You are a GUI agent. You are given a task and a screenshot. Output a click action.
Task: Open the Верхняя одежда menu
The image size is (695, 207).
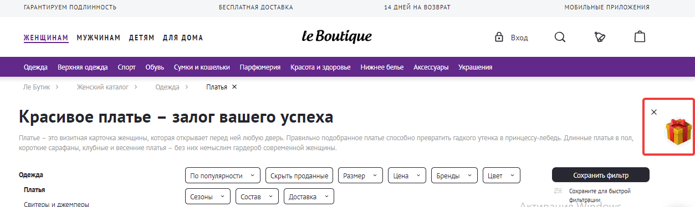(x=83, y=67)
